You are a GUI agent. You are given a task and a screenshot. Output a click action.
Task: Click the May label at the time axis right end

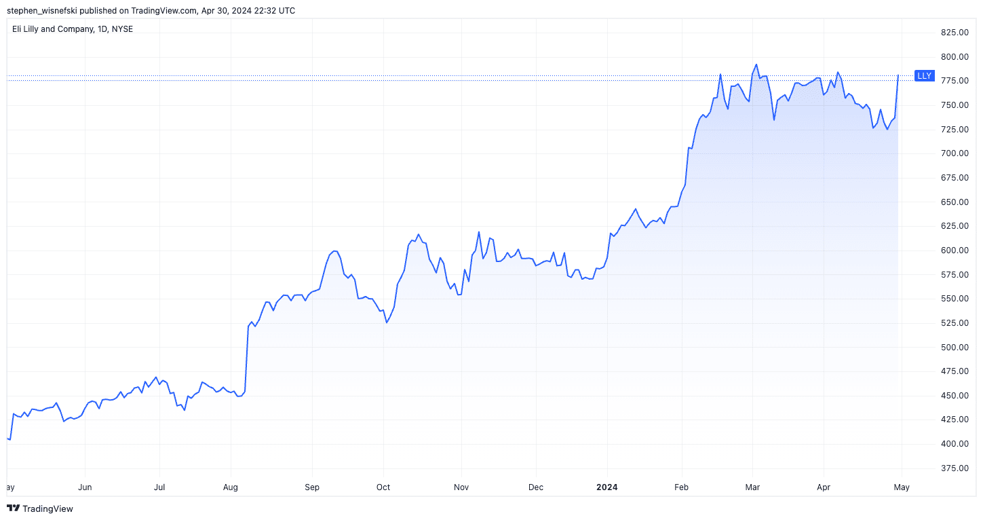(x=902, y=487)
